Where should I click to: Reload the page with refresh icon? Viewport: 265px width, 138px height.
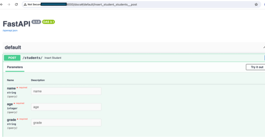tap(16, 5)
